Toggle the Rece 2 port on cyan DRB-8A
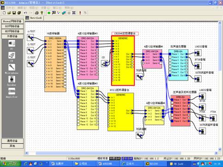This screenshot has height=167, width=223. pyautogui.click(x=170, y=57)
